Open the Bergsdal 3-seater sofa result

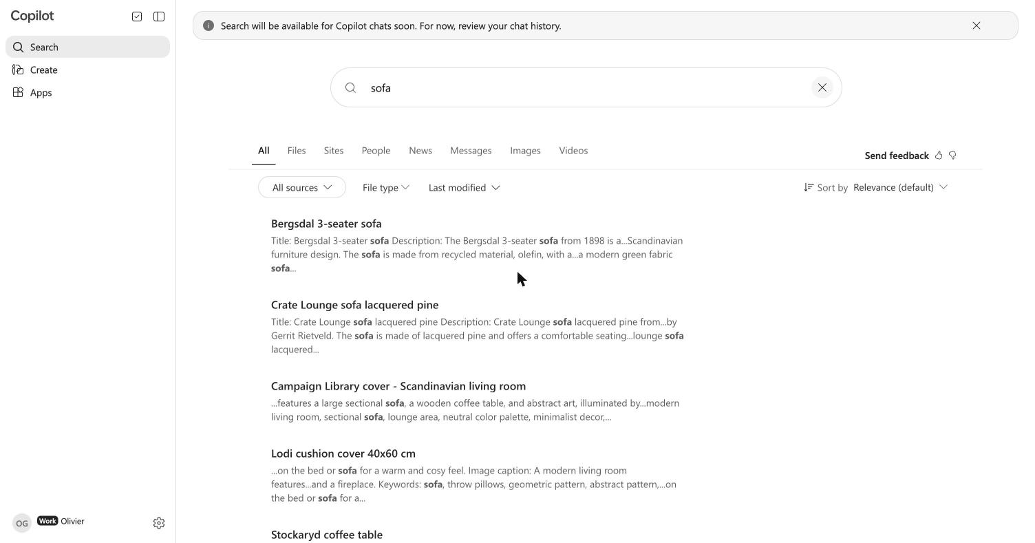[x=326, y=224]
